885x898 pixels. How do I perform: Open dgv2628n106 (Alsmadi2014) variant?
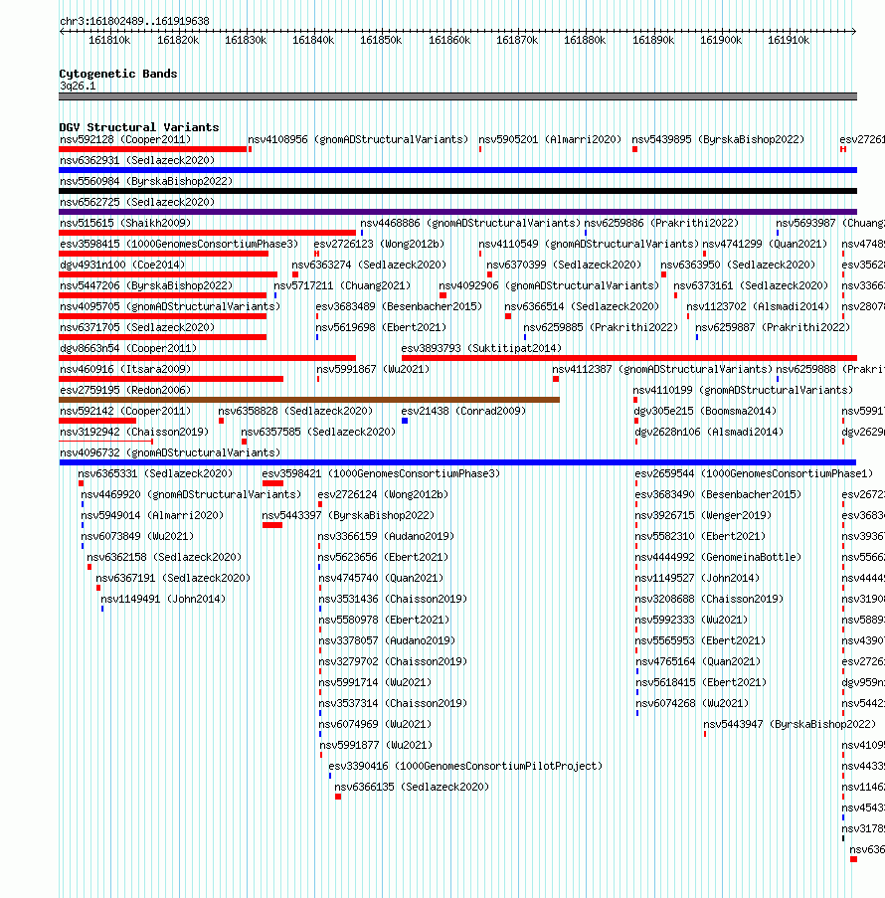(709, 432)
